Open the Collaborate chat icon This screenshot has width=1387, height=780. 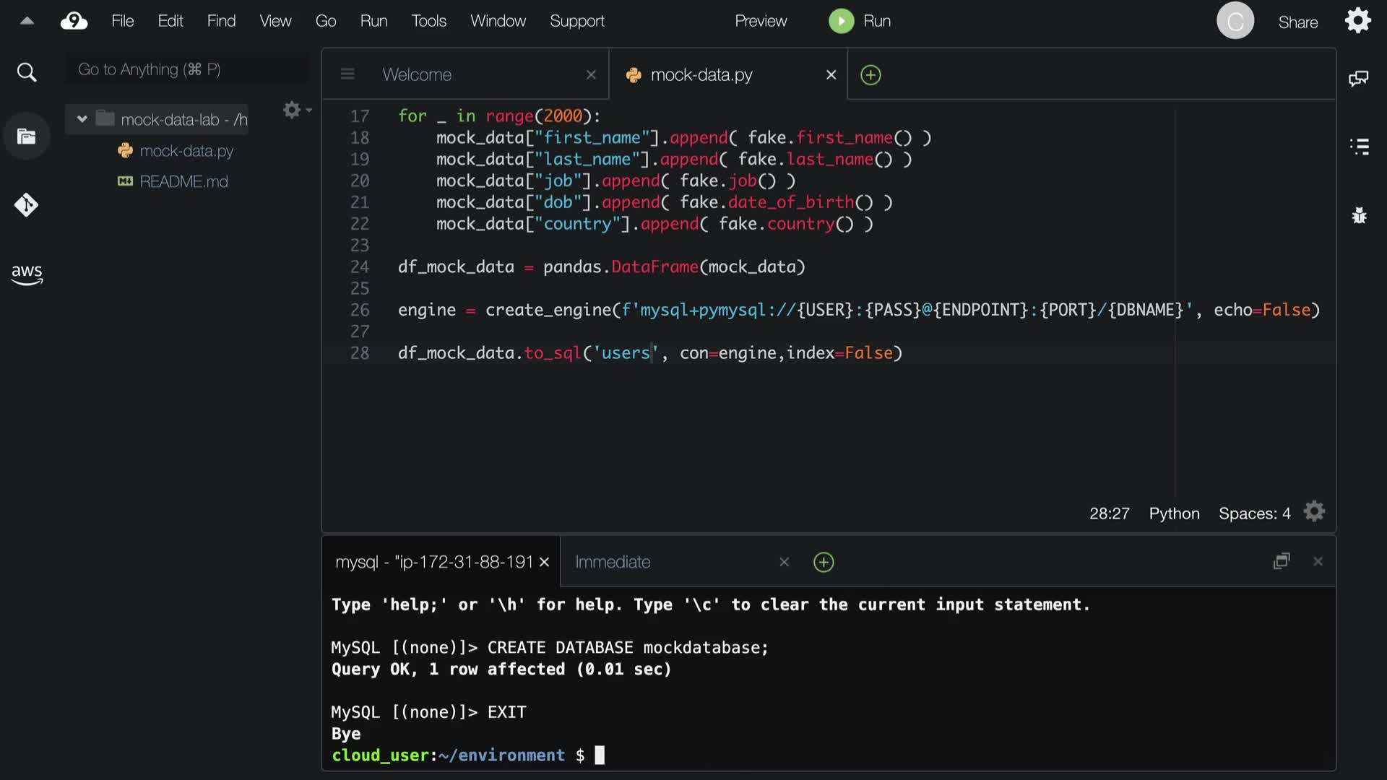tap(1359, 78)
